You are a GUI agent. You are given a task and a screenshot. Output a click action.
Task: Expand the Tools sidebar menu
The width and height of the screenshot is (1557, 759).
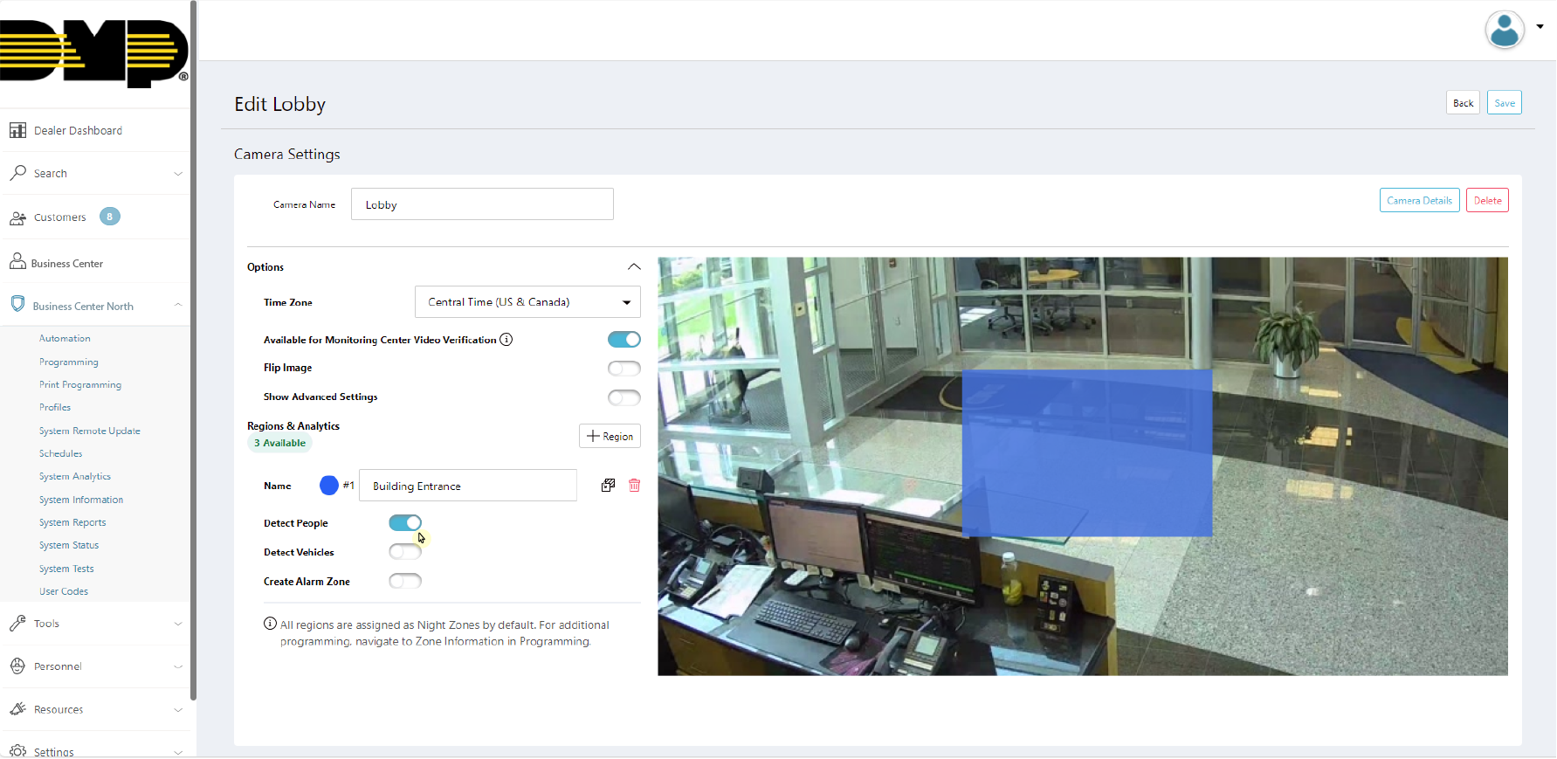[94, 624]
